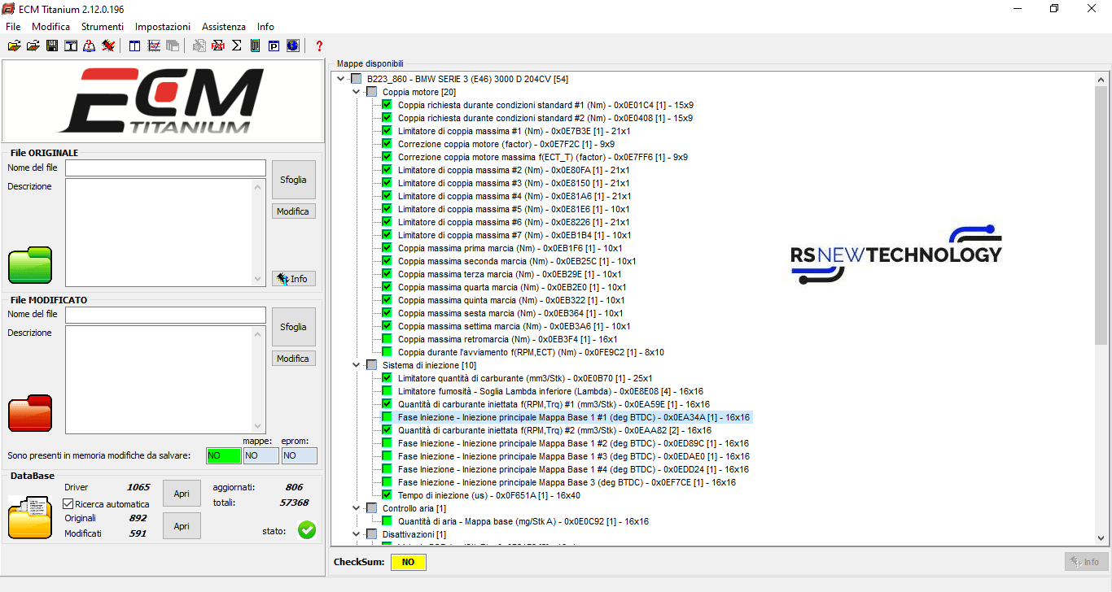The height and width of the screenshot is (592, 1112).
Task: Click the floppy disk save icon
Action: coord(52,46)
